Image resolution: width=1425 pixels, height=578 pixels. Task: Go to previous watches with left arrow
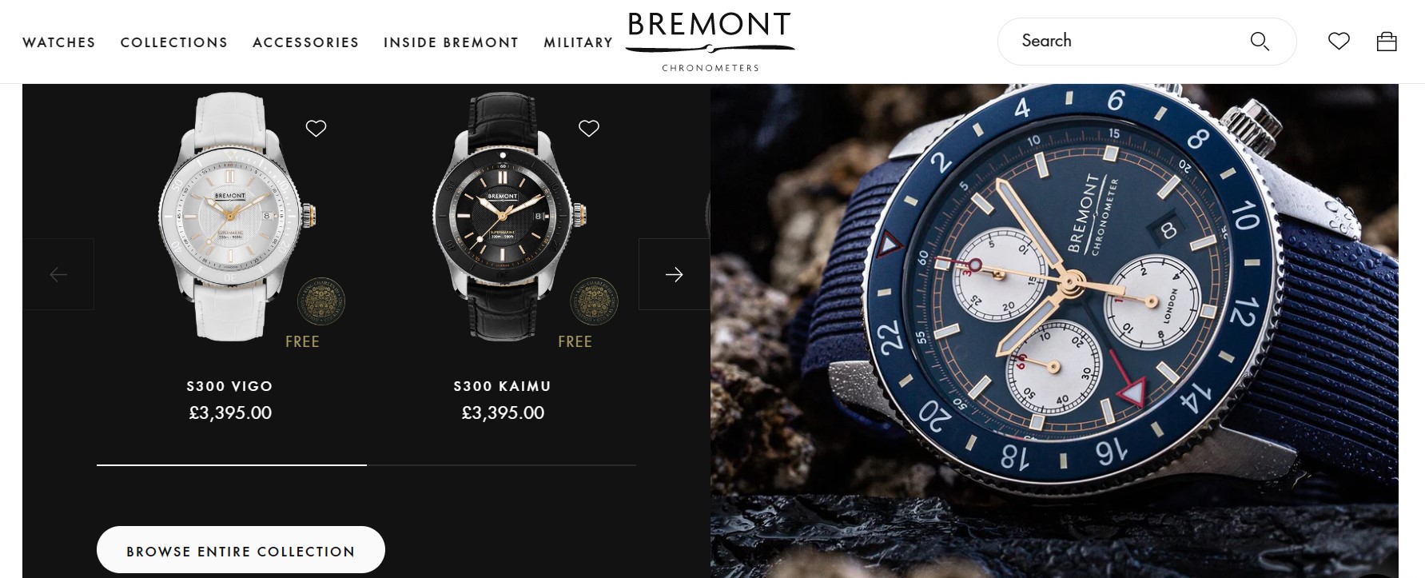click(58, 274)
